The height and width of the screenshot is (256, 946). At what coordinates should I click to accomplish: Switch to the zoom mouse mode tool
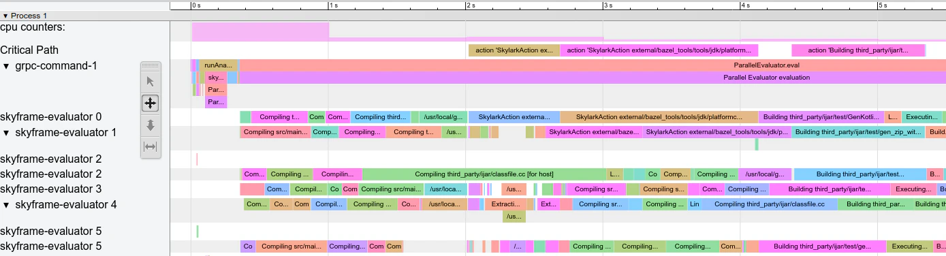[x=151, y=125]
